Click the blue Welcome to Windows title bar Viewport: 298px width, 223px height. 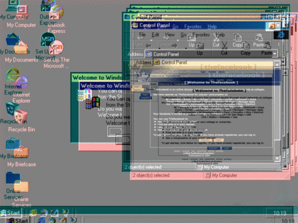click(x=105, y=85)
